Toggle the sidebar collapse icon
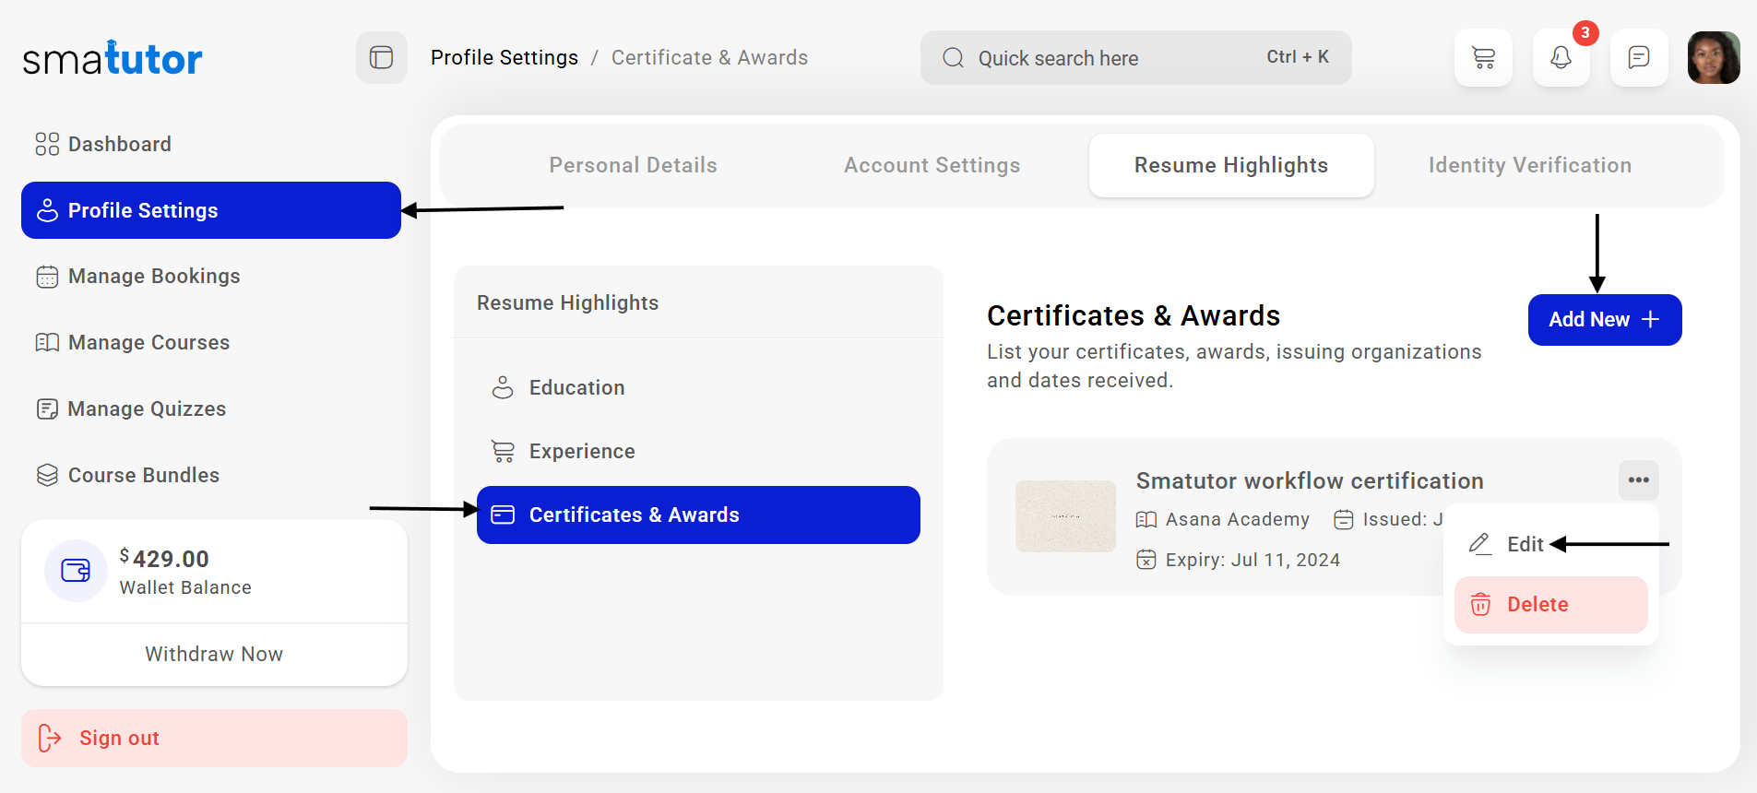The width and height of the screenshot is (1757, 793). (381, 58)
